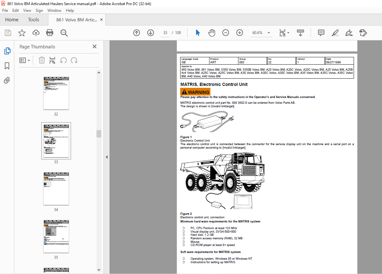Image resolution: width=382 pixels, height=274 pixels.
Task: Open the Bookmarks pane icon
Action: pyautogui.click(x=7, y=66)
